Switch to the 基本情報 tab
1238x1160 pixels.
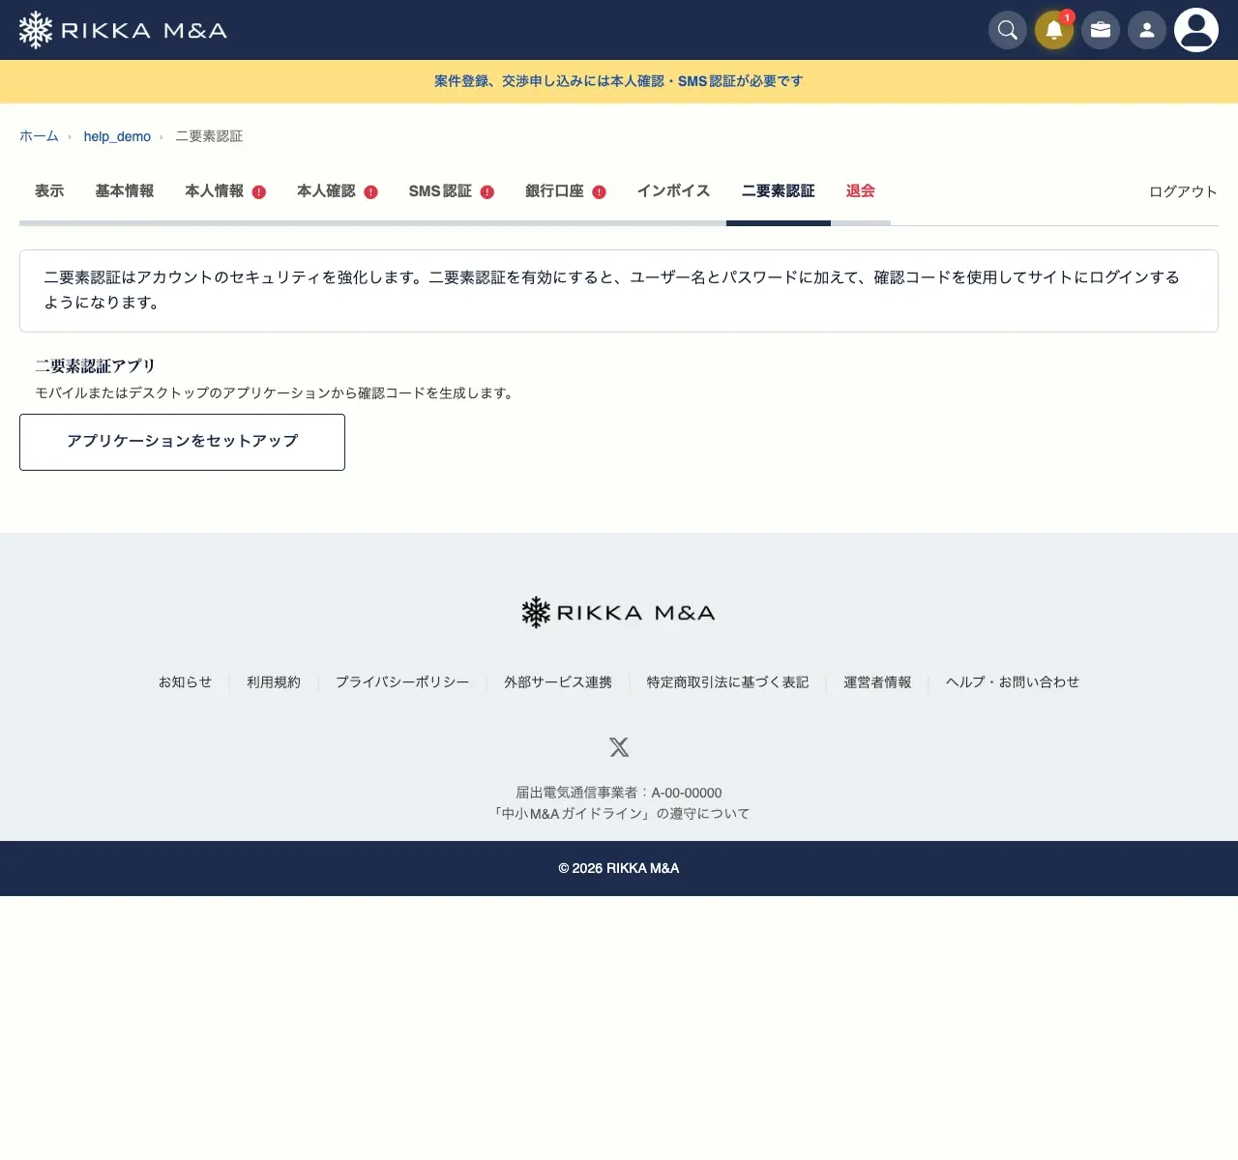(125, 191)
